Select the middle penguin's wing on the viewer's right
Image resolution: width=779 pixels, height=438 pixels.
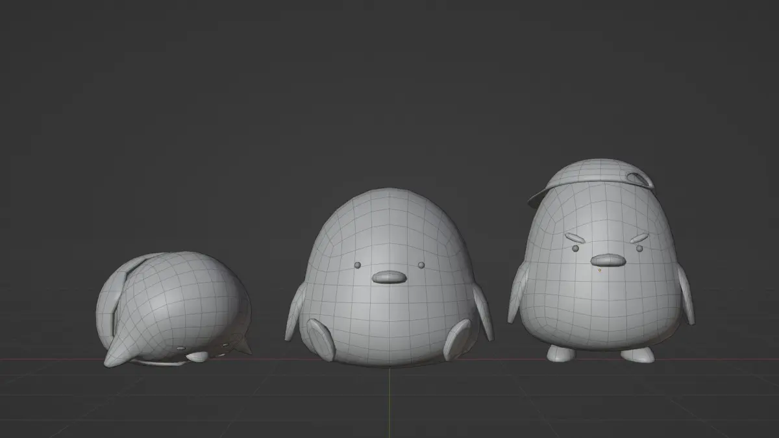point(483,312)
